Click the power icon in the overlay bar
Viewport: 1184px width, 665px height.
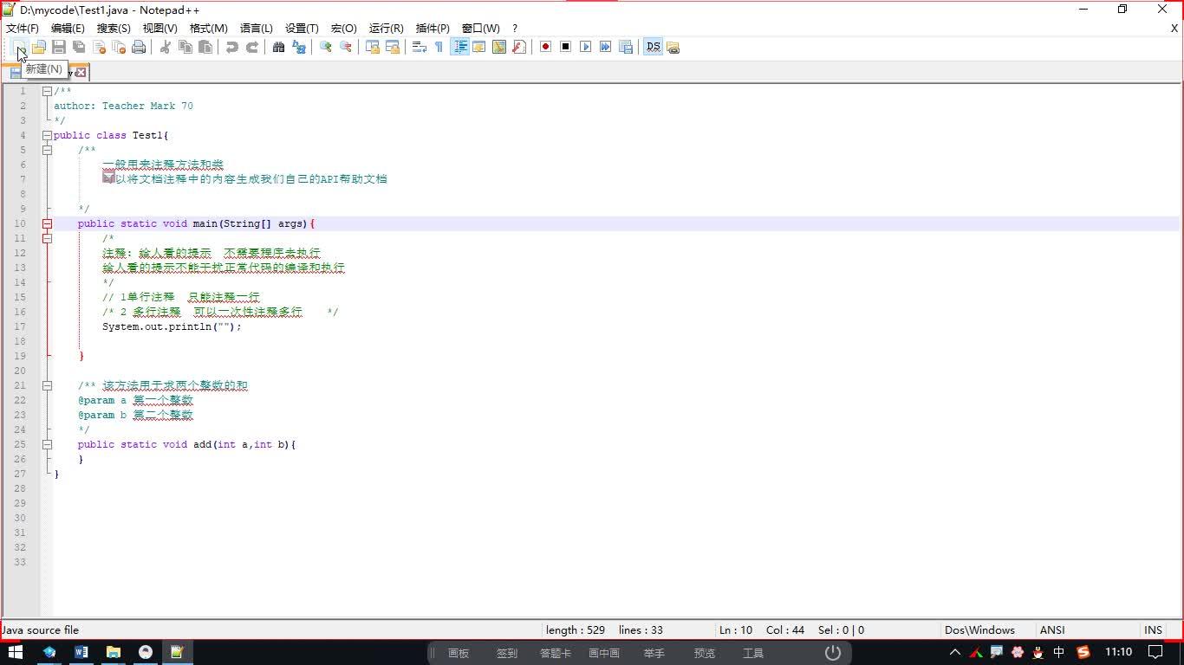832,653
